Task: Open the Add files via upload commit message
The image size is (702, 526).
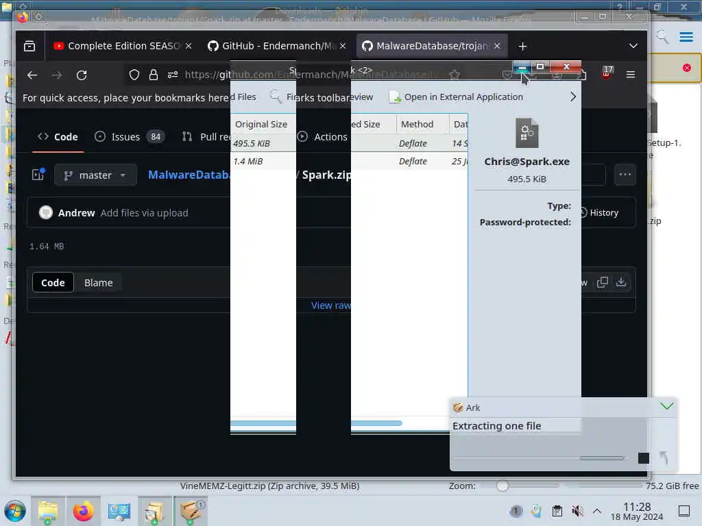Action: click(x=144, y=213)
